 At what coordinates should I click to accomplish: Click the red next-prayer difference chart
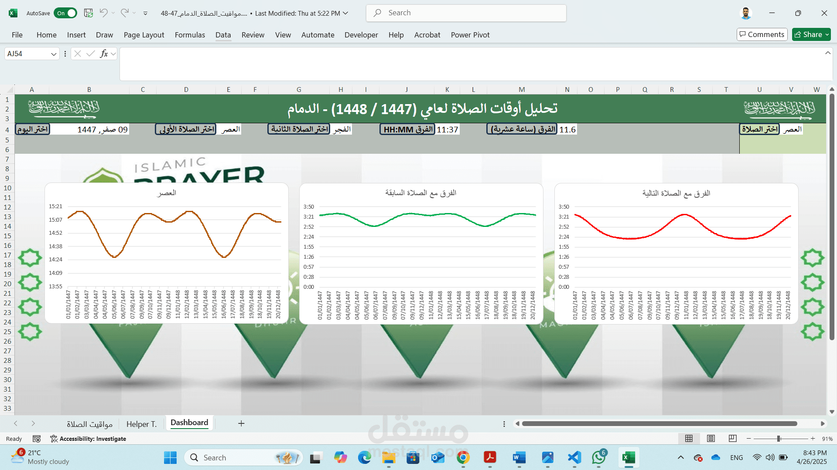pos(676,253)
